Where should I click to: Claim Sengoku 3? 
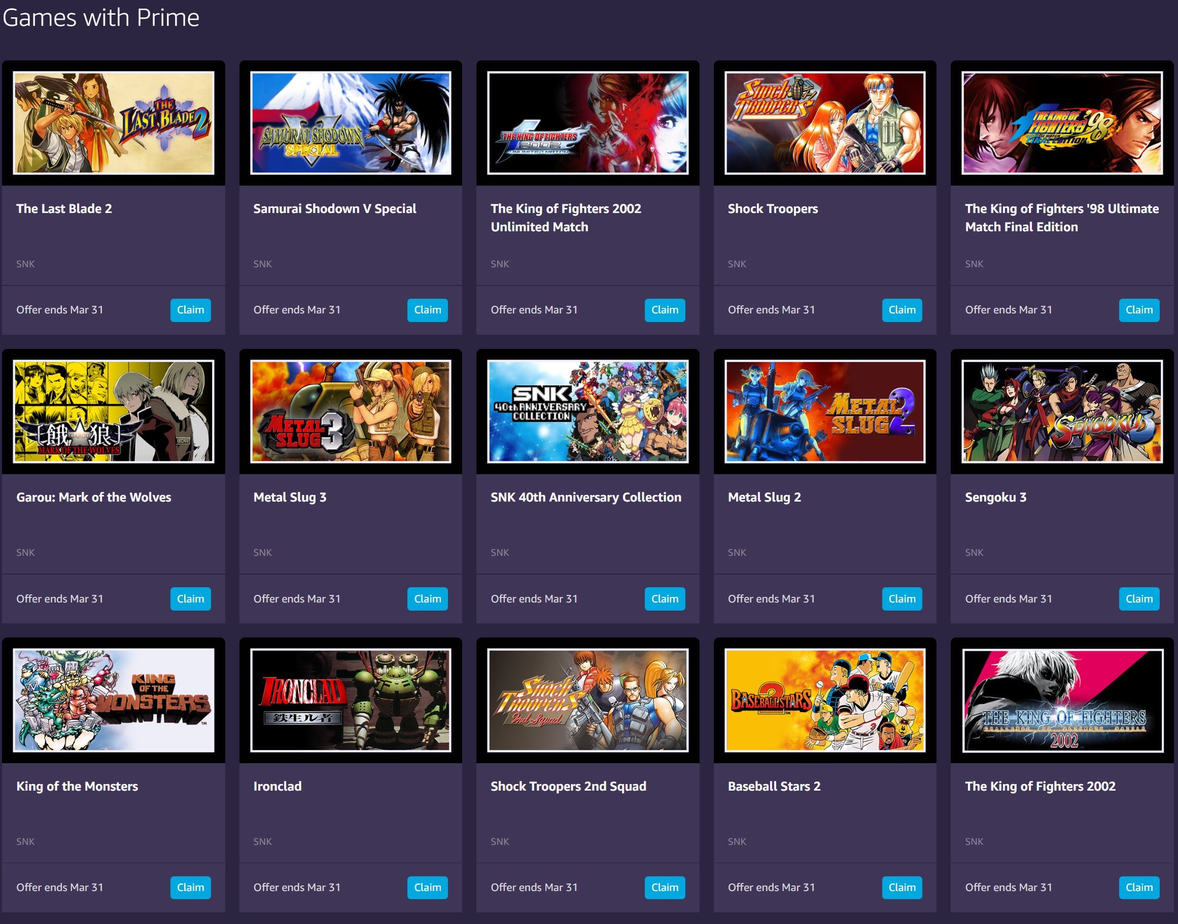pyautogui.click(x=1139, y=599)
